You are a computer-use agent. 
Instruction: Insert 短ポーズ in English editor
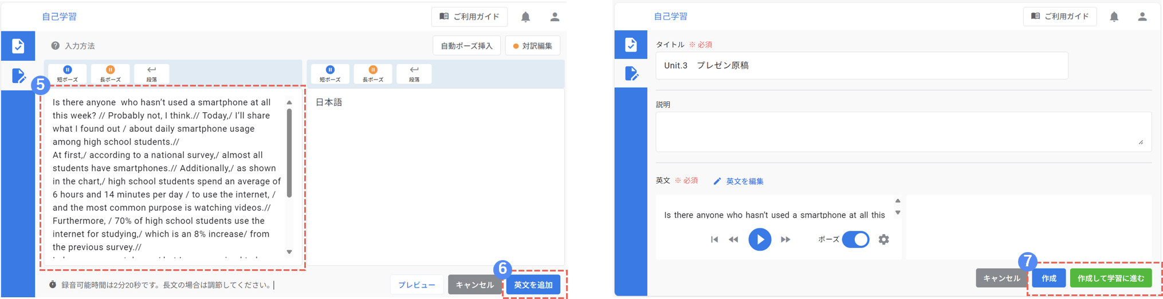[x=67, y=74]
